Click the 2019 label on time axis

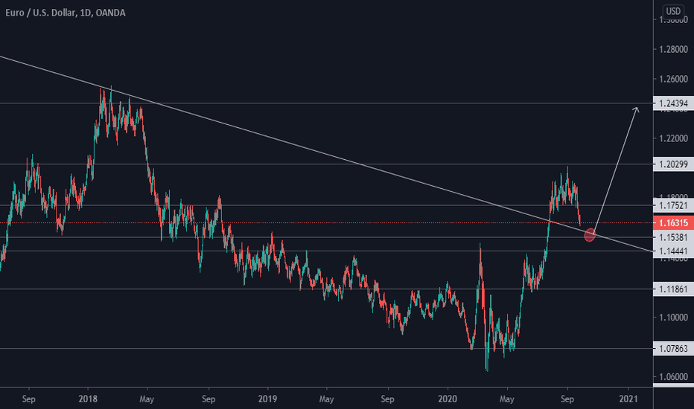[x=267, y=399]
